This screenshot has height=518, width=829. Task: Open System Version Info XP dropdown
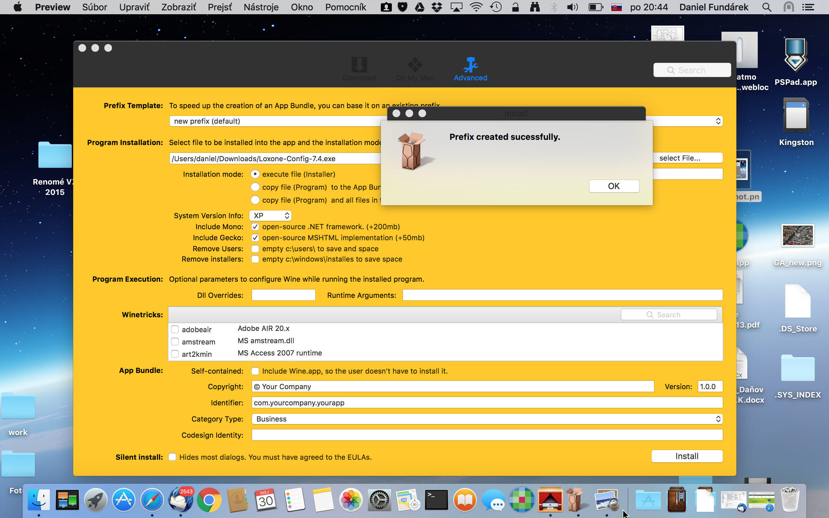click(270, 216)
